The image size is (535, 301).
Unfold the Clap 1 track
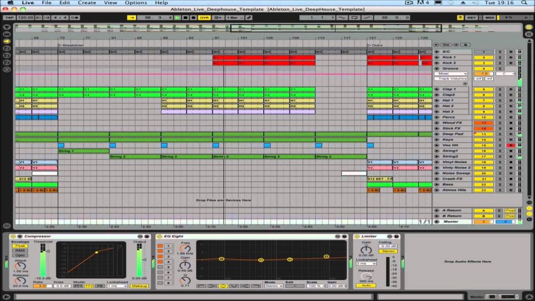click(x=436, y=89)
